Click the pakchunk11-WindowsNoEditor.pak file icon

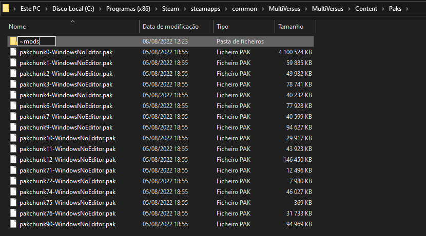[x=13, y=149]
